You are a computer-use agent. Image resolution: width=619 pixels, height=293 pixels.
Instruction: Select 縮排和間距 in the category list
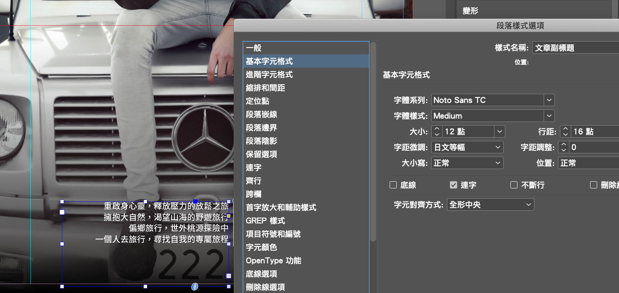point(265,88)
